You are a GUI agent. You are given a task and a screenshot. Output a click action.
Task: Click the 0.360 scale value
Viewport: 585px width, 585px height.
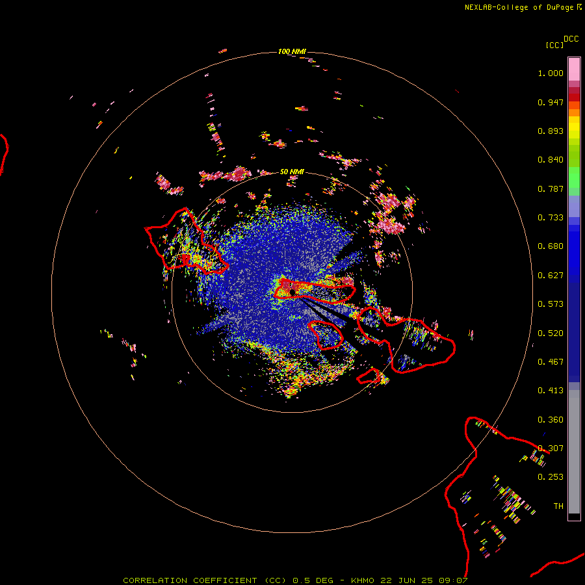[551, 420]
